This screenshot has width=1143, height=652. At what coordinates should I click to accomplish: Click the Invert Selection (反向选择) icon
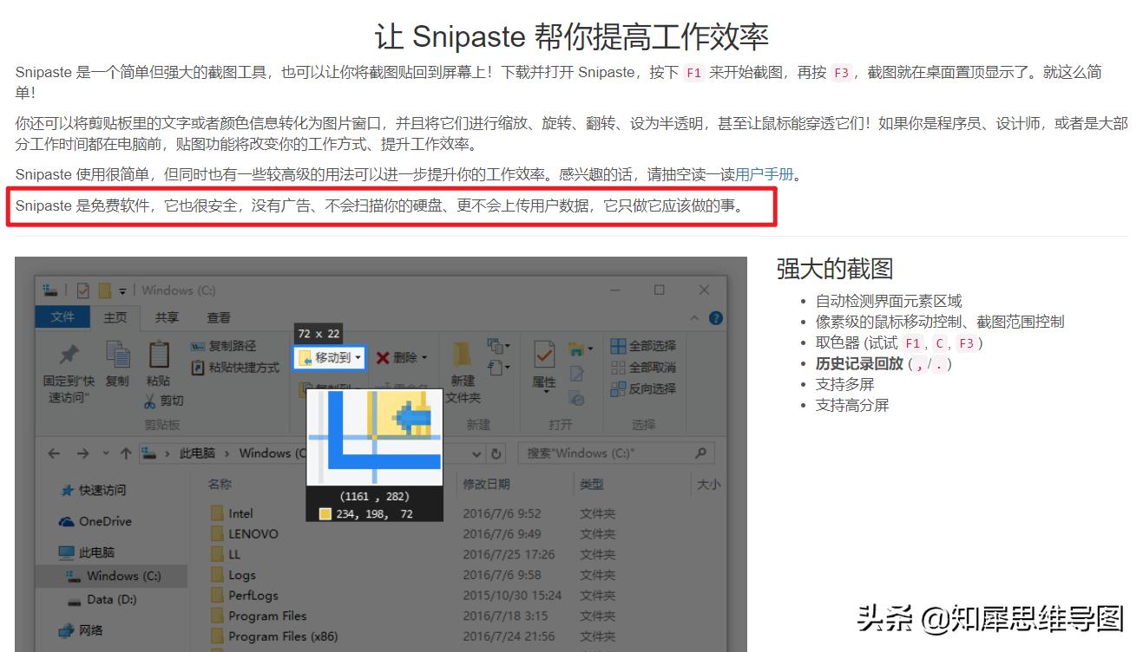click(x=618, y=389)
